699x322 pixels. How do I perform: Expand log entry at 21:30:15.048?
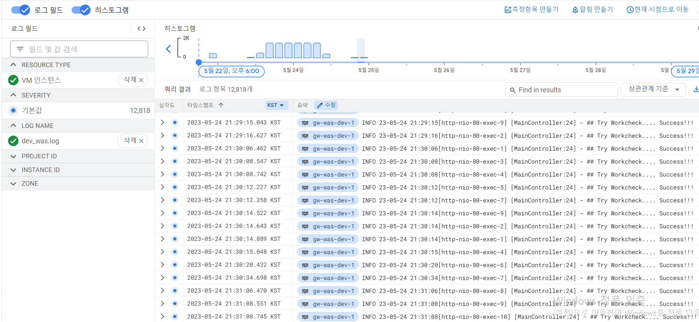point(162,252)
